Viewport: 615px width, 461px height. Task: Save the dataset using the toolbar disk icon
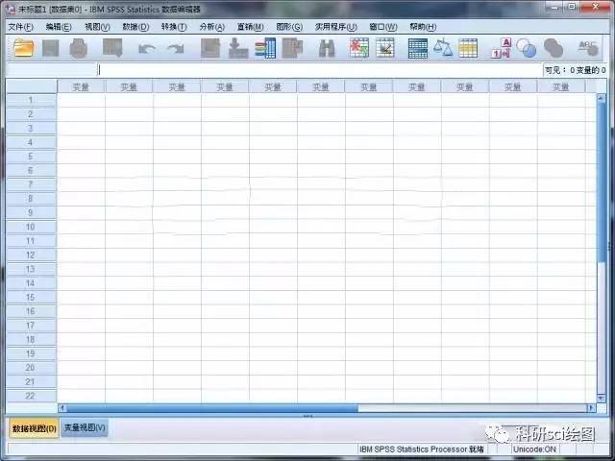(51, 49)
